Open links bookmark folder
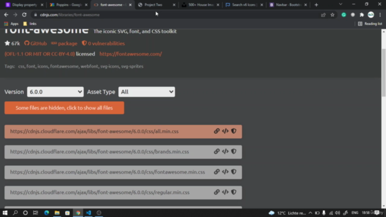Screen dimensions: 386x217 click(30, 24)
